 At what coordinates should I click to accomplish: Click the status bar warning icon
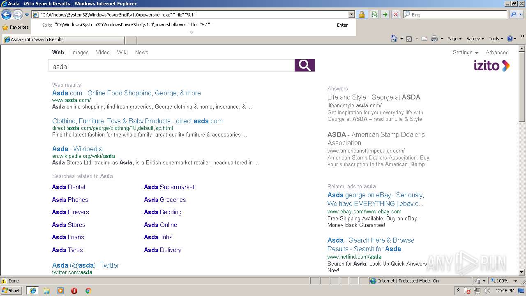[x=4, y=281]
